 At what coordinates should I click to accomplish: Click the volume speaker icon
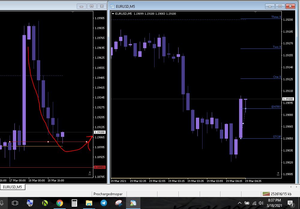click(x=261, y=203)
